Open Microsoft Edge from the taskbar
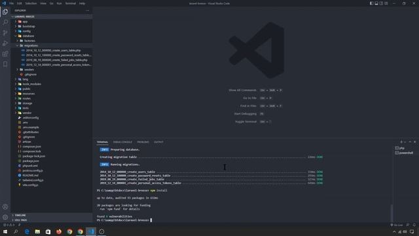Image resolution: width=419 pixels, height=236 pixels. pyautogui.click(x=27, y=231)
